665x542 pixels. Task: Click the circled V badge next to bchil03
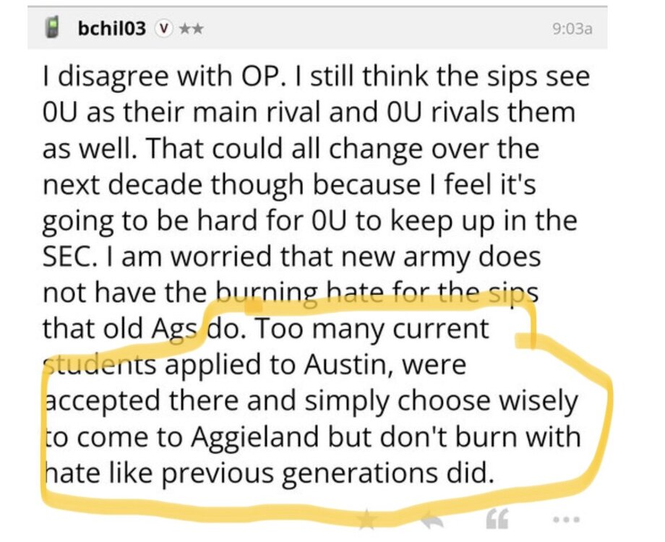click(x=164, y=28)
